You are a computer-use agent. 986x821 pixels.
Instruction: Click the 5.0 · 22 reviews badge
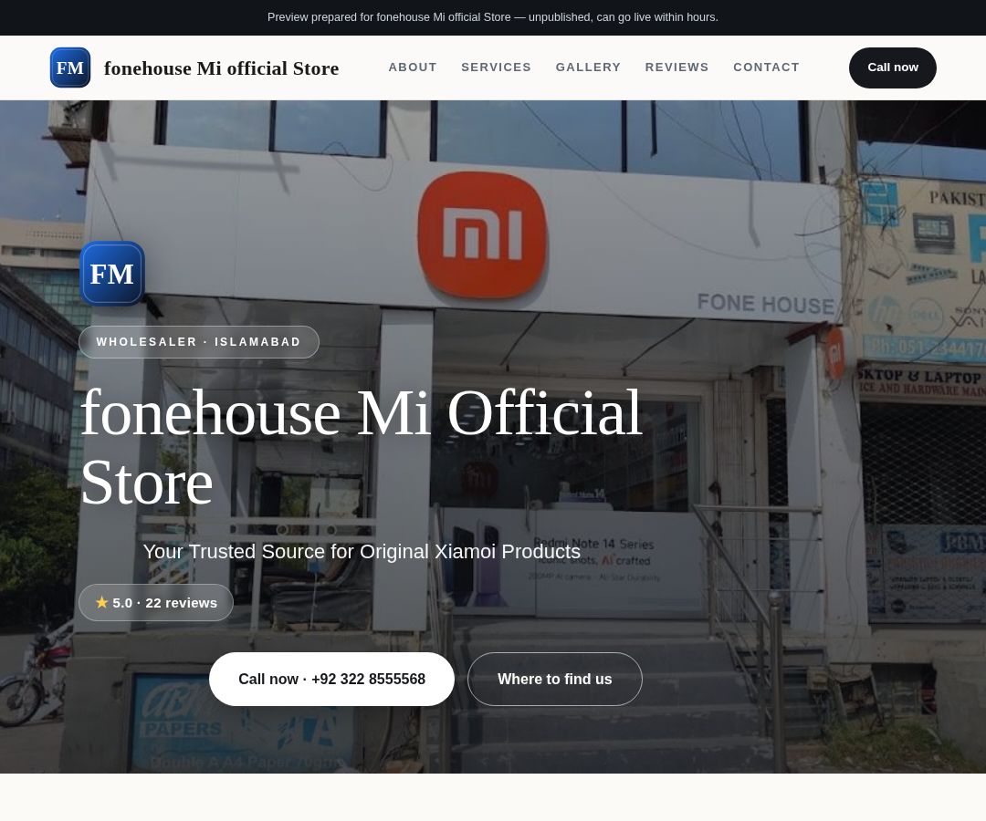156,602
